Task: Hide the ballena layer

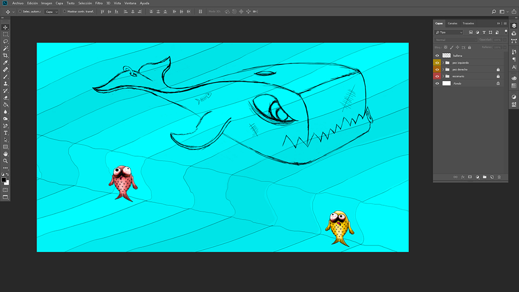Action: coord(437,56)
